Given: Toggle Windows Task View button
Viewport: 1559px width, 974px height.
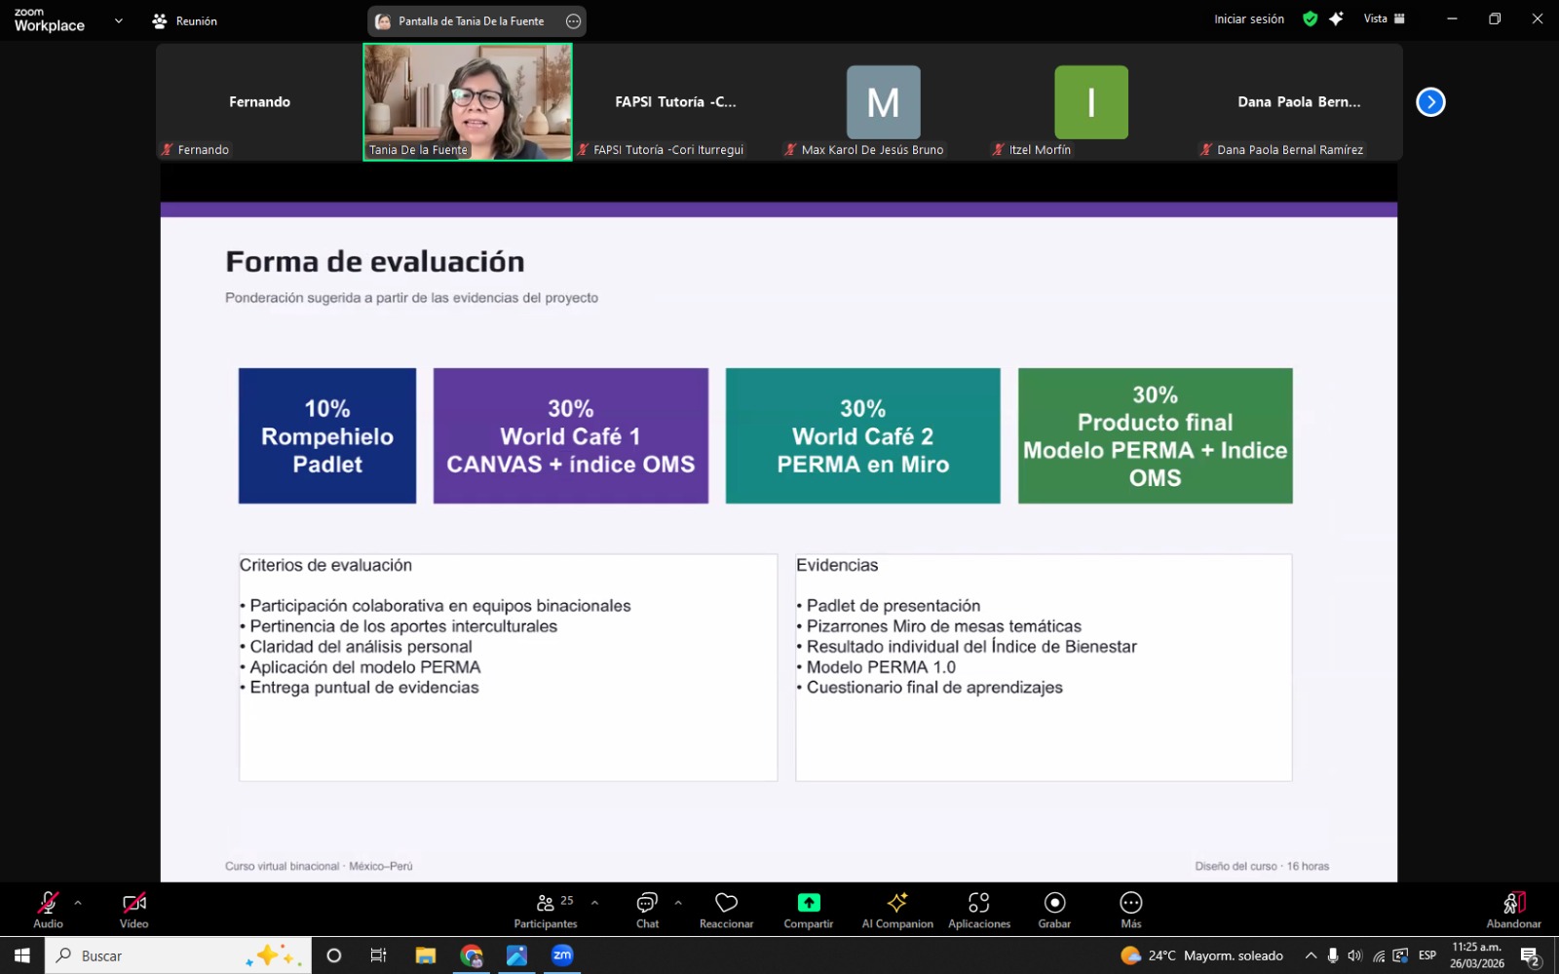Looking at the screenshot, I should pyautogui.click(x=378, y=955).
